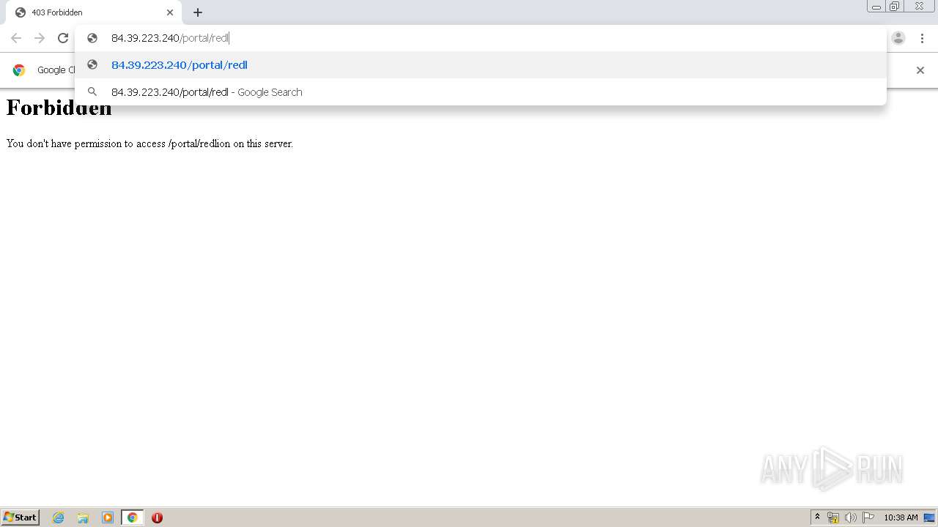Choose the Google Search suggestion for redl

click(x=481, y=92)
